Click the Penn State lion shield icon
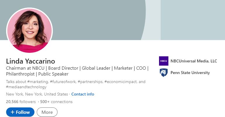The image size is (225, 117). pos(164,73)
